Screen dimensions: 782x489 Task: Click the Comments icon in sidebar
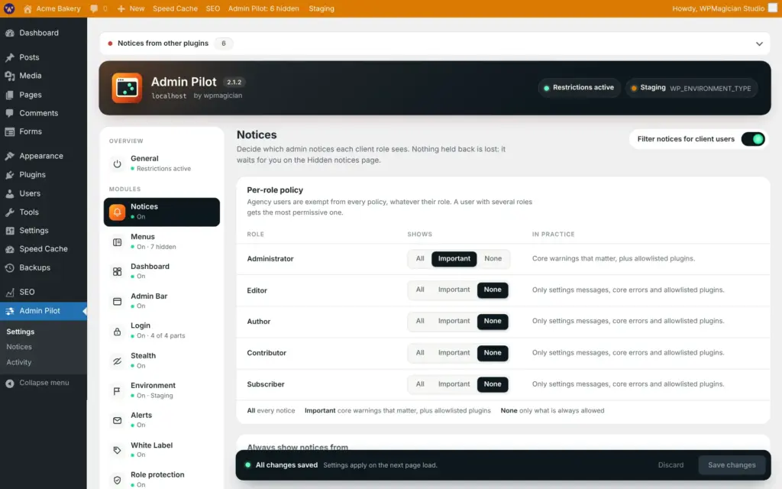click(10, 113)
